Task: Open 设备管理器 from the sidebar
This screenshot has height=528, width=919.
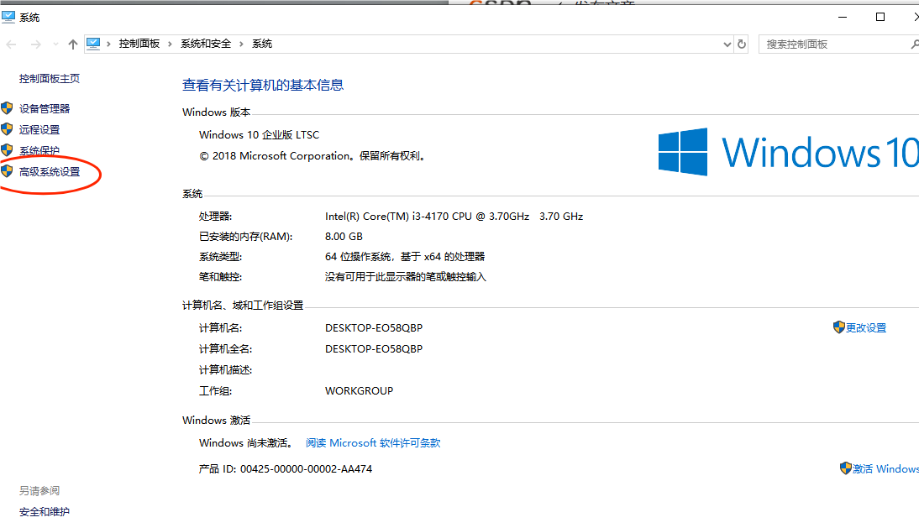Action: 45,108
